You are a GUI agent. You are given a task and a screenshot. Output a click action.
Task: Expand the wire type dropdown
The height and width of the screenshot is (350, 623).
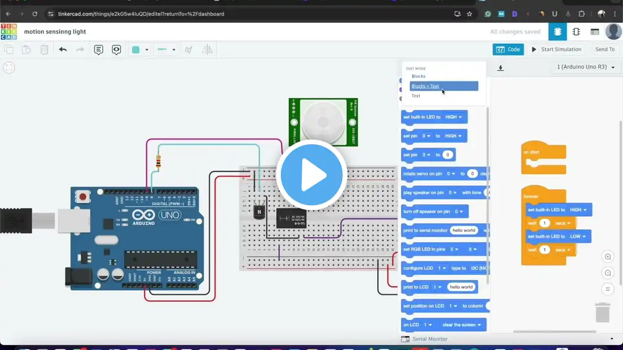166,50
